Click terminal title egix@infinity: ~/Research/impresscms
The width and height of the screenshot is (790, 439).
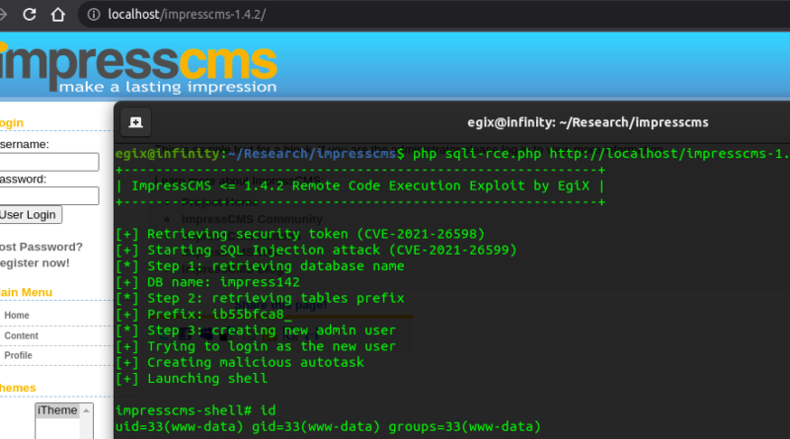tap(588, 122)
